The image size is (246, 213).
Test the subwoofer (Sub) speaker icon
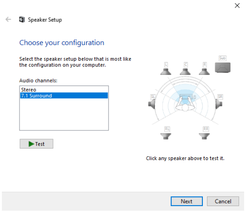pyautogui.click(x=223, y=68)
